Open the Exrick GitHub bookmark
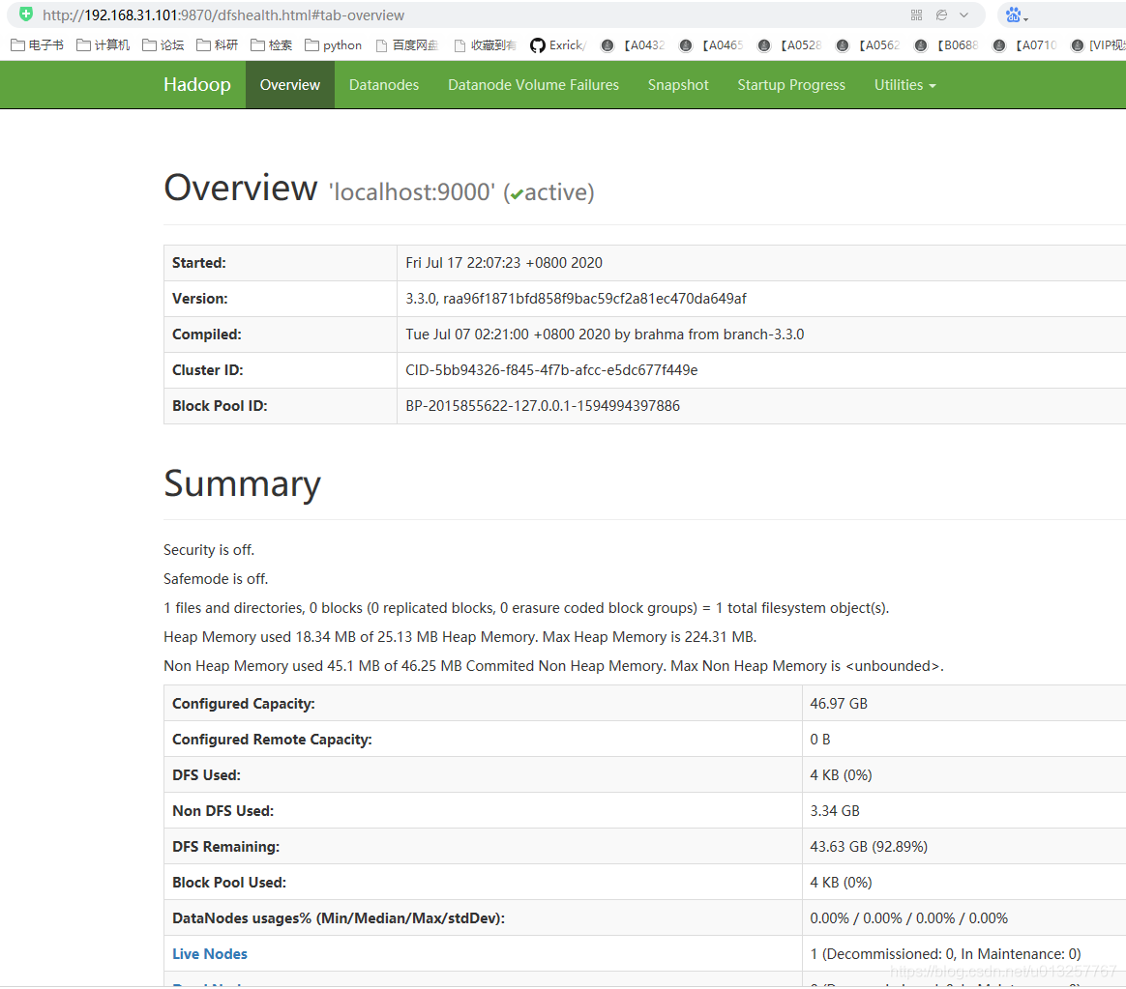1126x989 pixels. (558, 45)
